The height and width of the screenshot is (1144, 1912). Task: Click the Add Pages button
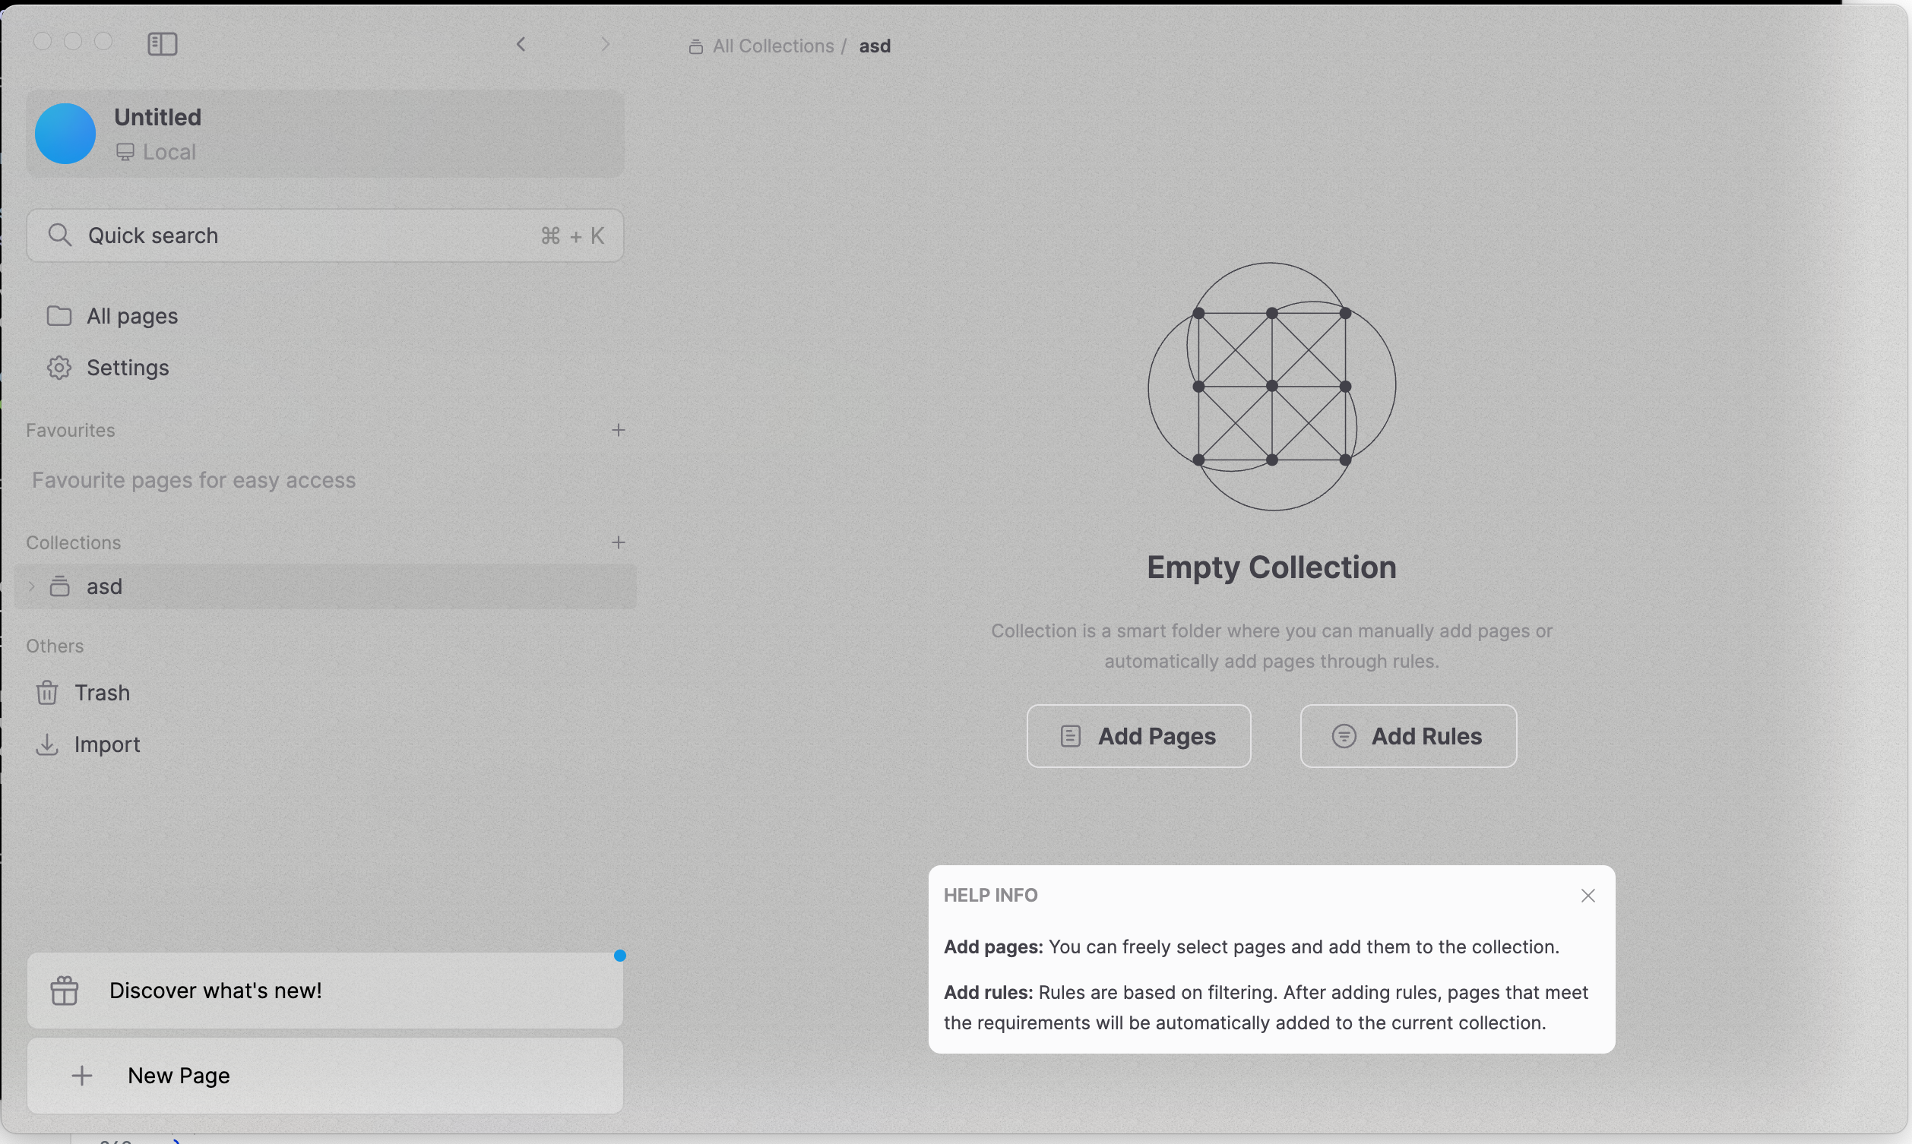point(1138,735)
